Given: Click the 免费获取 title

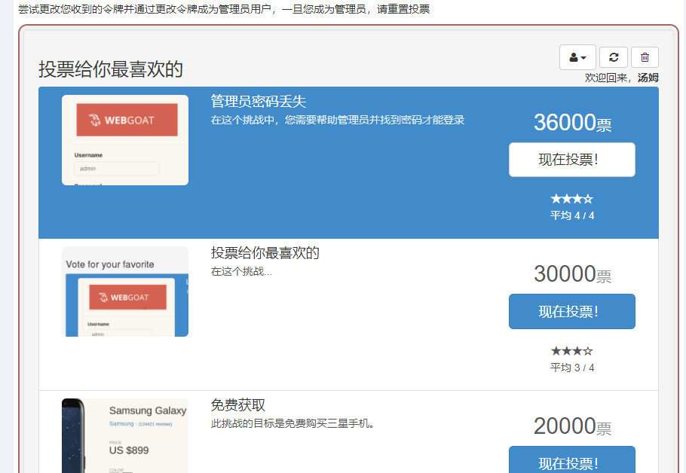Looking at the screenshot, I should coord(238,405).
